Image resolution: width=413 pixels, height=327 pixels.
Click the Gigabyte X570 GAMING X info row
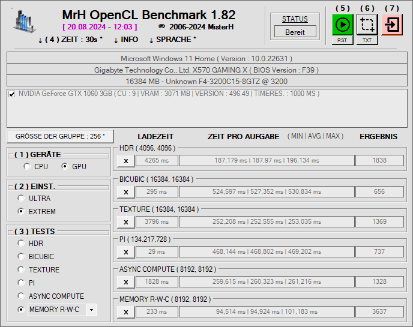click(x=207, y=70)
